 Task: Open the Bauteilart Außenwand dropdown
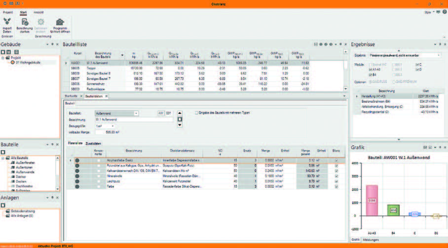[136, 113]
